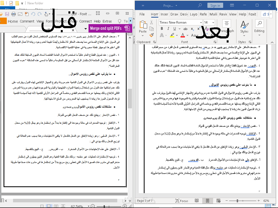Click the Merge and split PDFs banner
The width and height of the screenshot is (278, 208).
point(110,28)
